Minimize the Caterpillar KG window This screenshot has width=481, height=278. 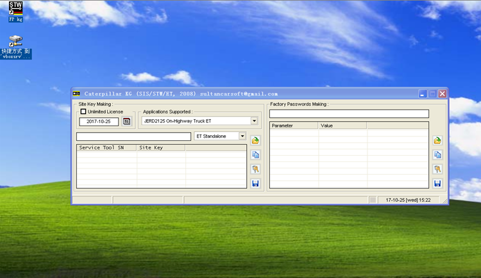[423, 94]
